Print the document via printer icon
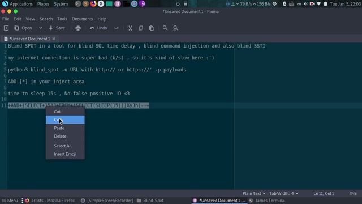The image size is (362, 204). tap(78, 28)
